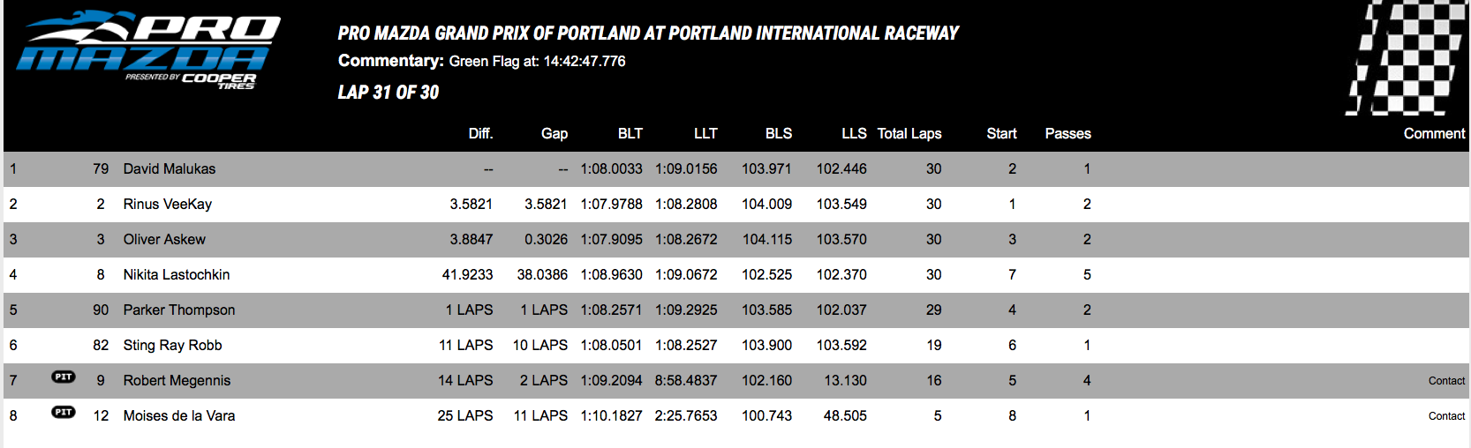Image resolution: width=1471 pixels, height=448 pixels.
Task: Select the Total Laps column header
Action: pyautogui.click(x=909, y=133)
